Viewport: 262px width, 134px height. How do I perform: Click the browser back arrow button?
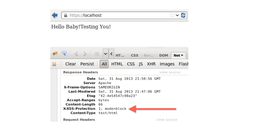[x=55, y=15]
